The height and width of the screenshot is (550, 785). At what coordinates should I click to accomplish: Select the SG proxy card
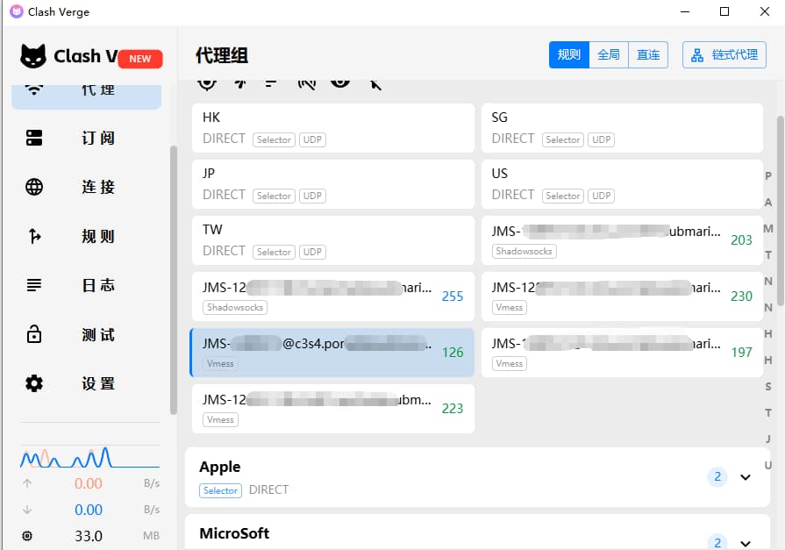(622, 128)
